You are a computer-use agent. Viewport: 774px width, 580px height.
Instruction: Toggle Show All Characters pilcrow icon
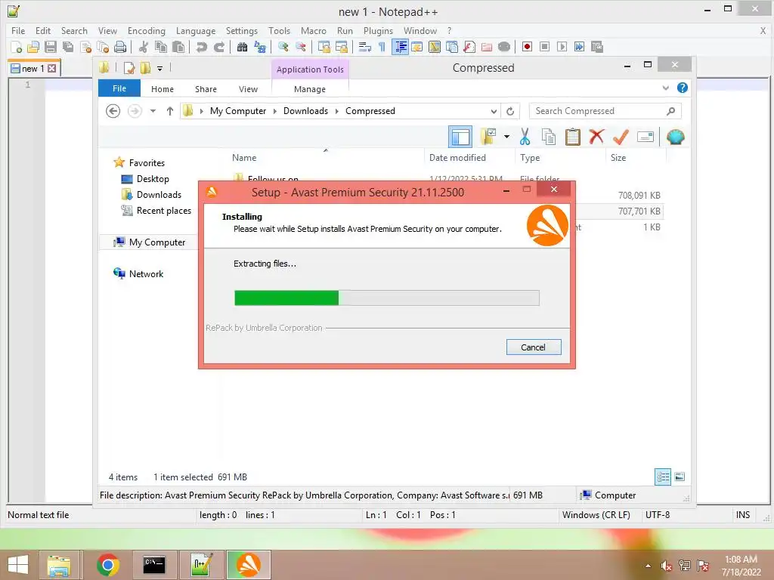click(382, 47)
